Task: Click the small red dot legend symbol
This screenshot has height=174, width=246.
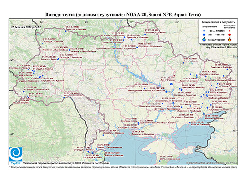Action: (x=229, y=31)
